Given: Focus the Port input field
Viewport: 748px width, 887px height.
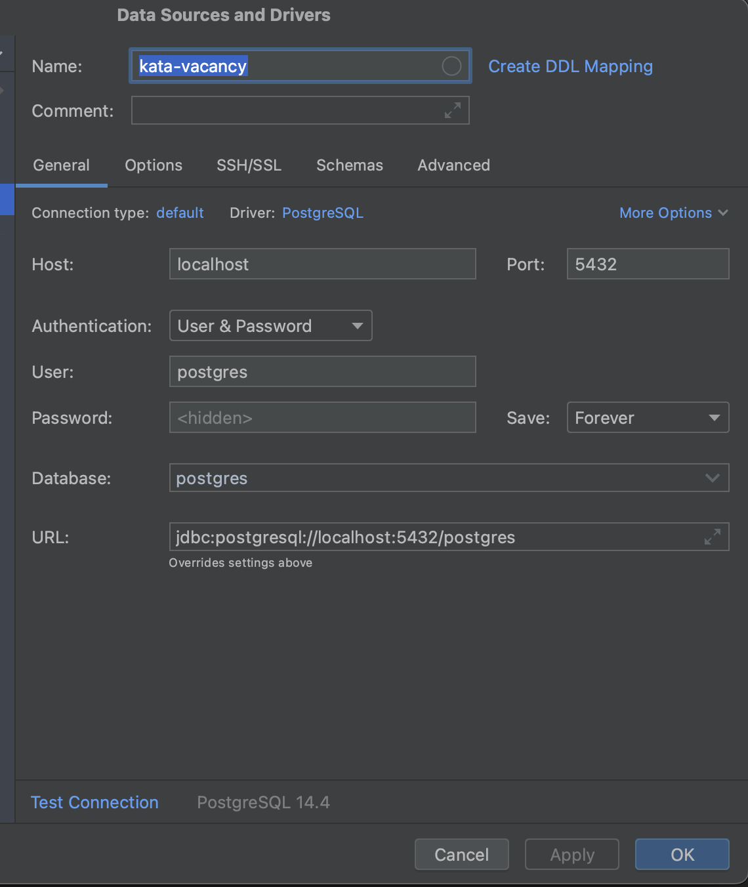Looking at the screenshot, I should tap(648, 264).
